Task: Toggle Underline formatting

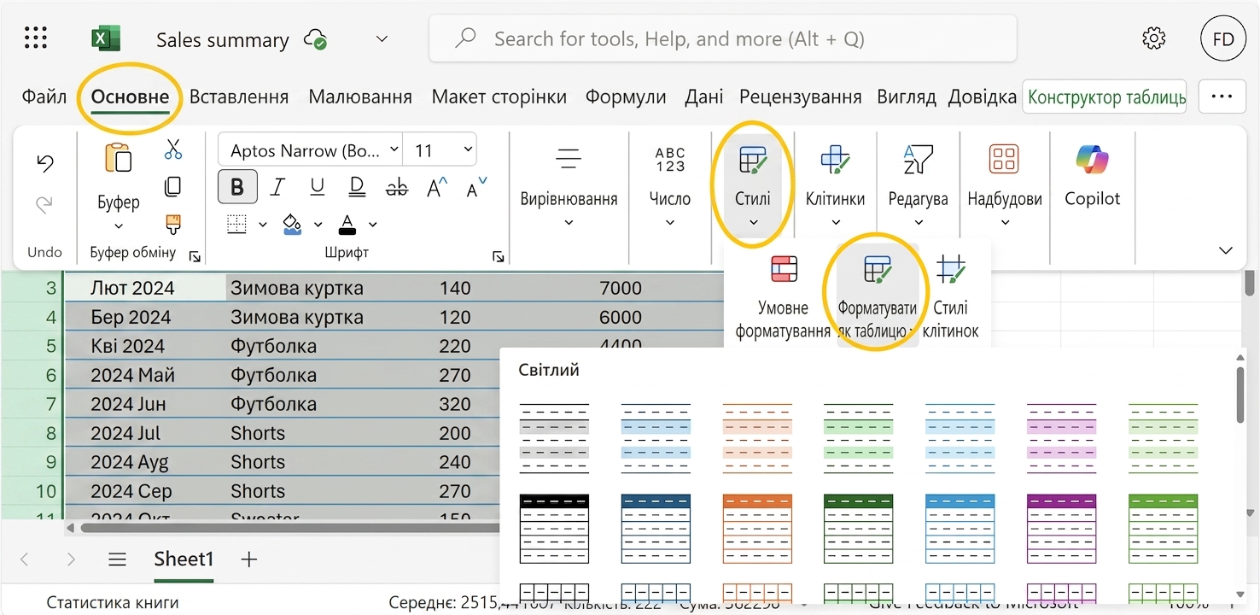Action: pyautogui.click(x=317, y=187)
